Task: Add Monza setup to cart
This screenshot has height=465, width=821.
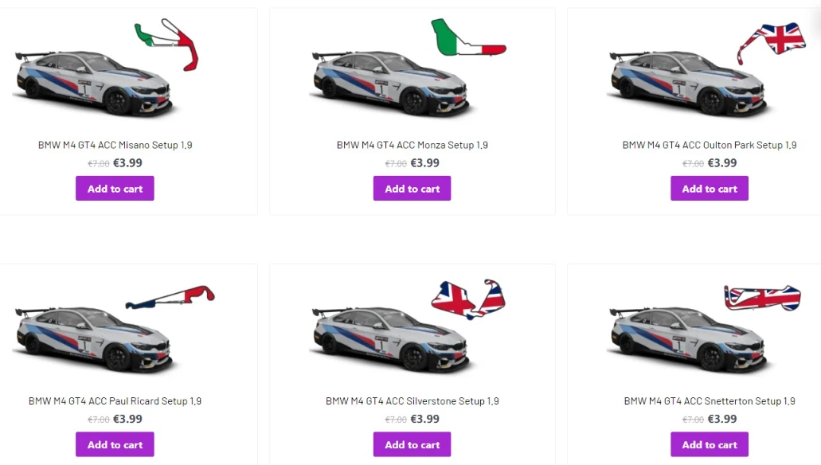Action: click(x=412, y=189)
